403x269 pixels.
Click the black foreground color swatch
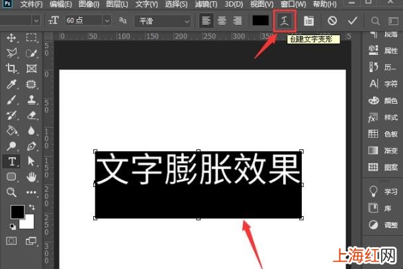[17, 211]
